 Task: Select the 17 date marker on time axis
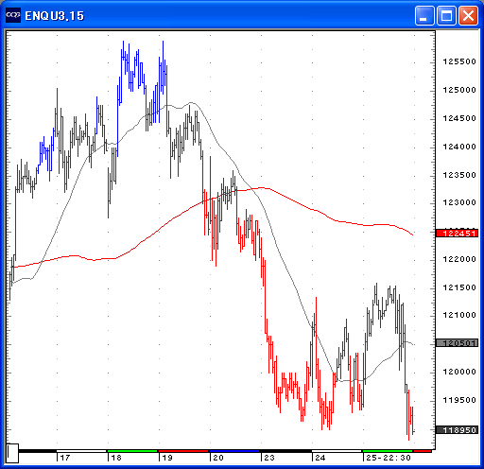click(x=65, y=458)
